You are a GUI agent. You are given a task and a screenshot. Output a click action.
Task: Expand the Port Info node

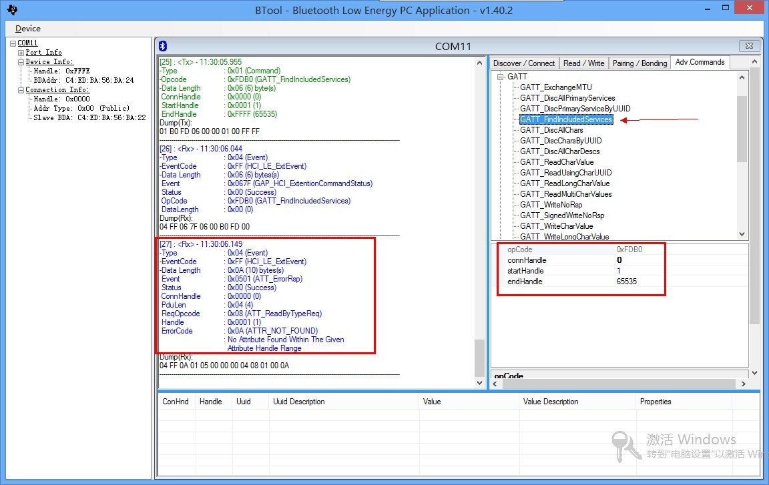(21, 53)
